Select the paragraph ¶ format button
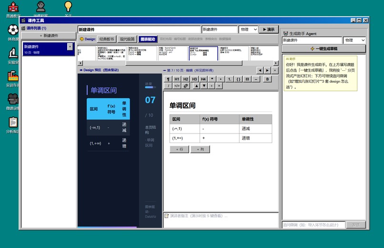384x248 pixels. tap(168, 79)
